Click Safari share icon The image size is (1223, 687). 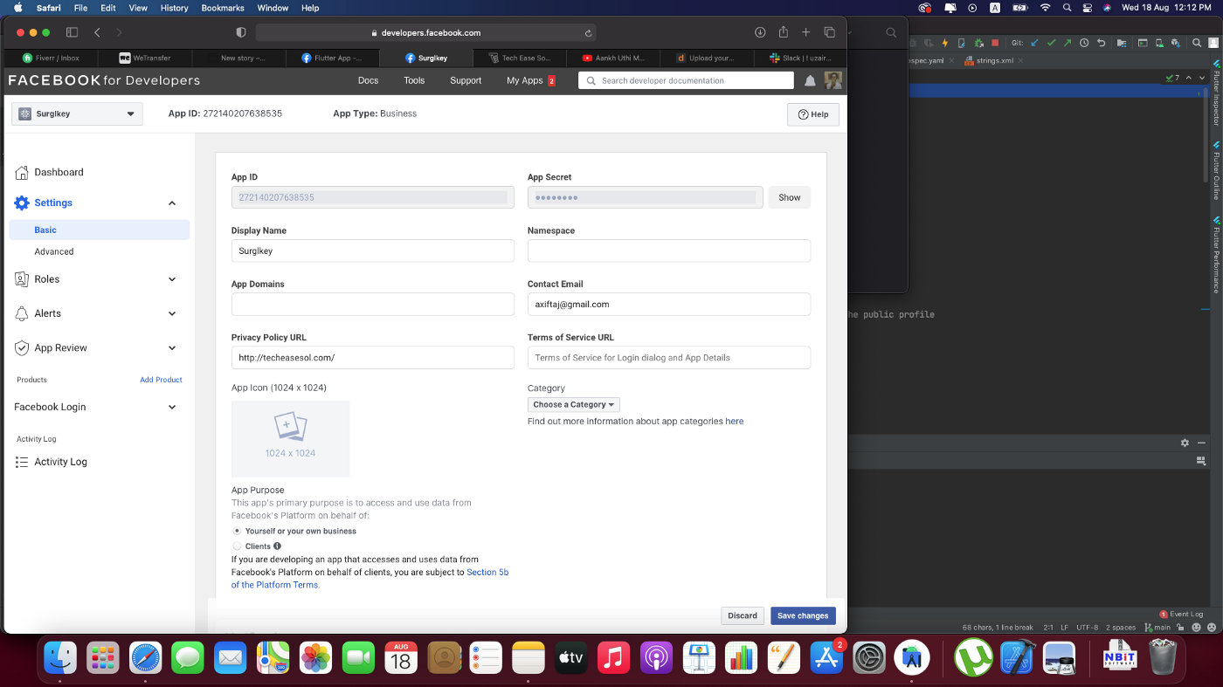(x=784, y=31)
